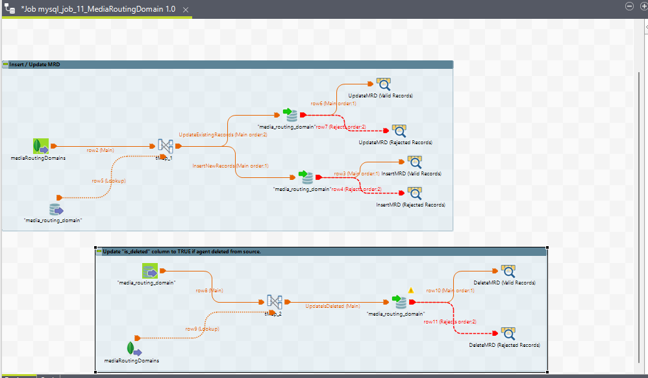Close the mysql_job_11_MediaRoutingDomain job tab
Screen dimensions: 648x378
(x=186, y=10)
